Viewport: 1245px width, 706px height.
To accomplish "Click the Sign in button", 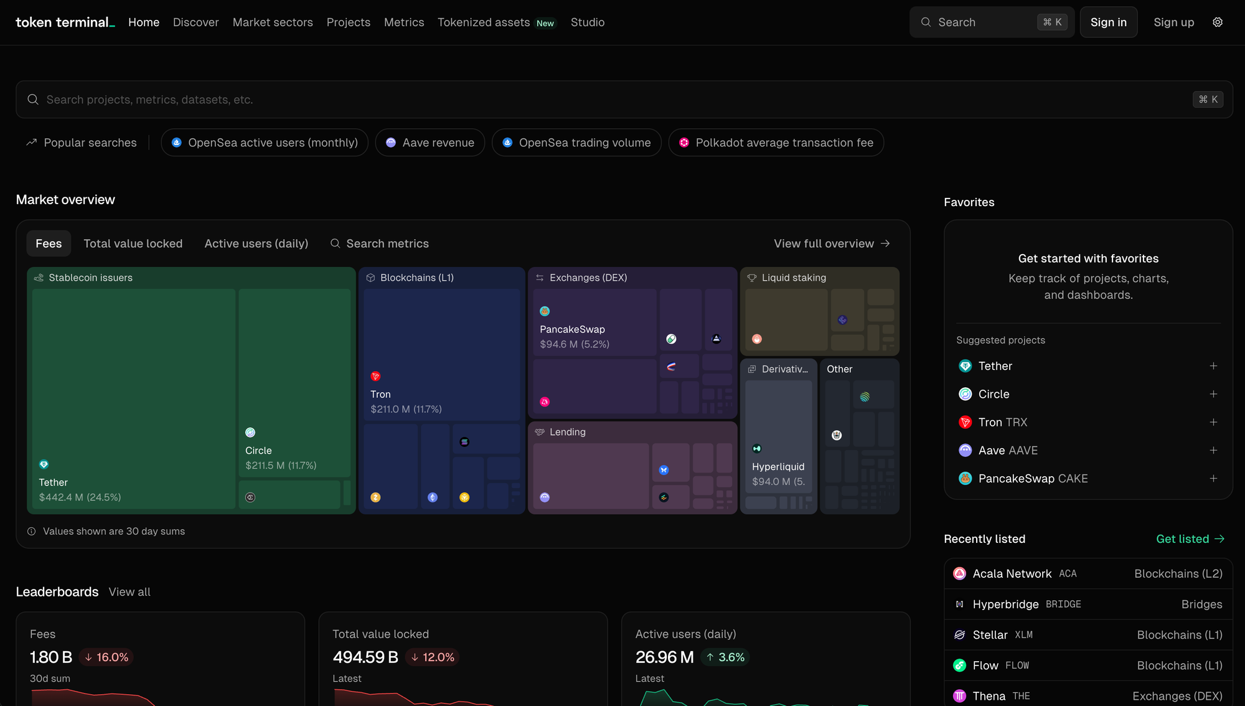I will pyautogui.click(x=1108, y=22).
